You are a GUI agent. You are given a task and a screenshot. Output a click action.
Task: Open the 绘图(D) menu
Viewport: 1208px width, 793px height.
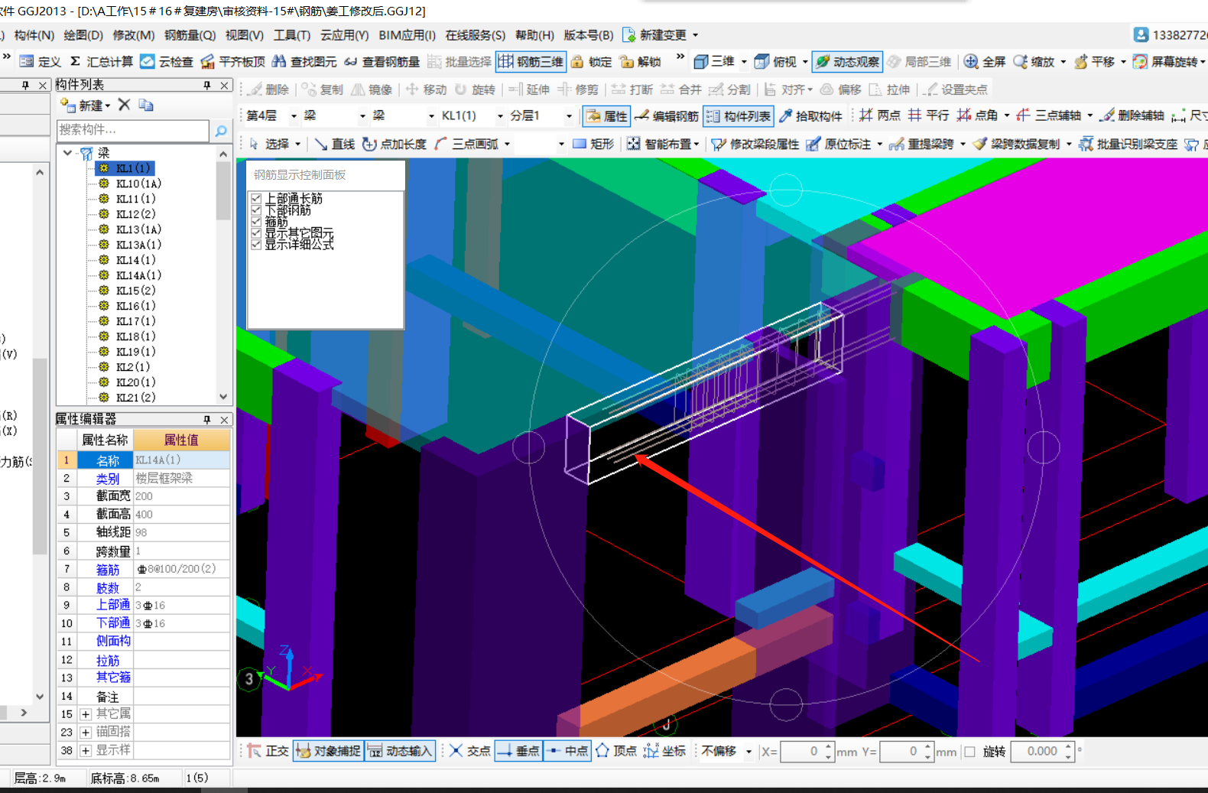(x=83, y=35)
